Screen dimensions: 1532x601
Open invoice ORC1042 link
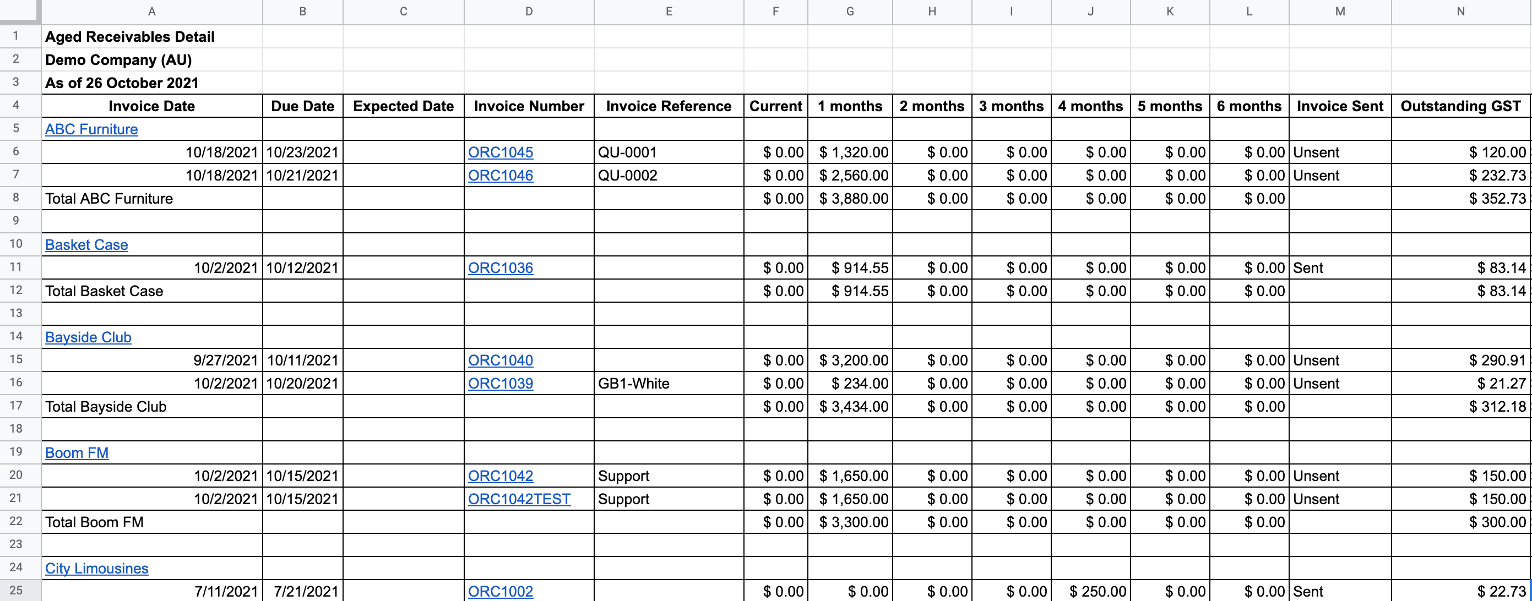(500, 476)
